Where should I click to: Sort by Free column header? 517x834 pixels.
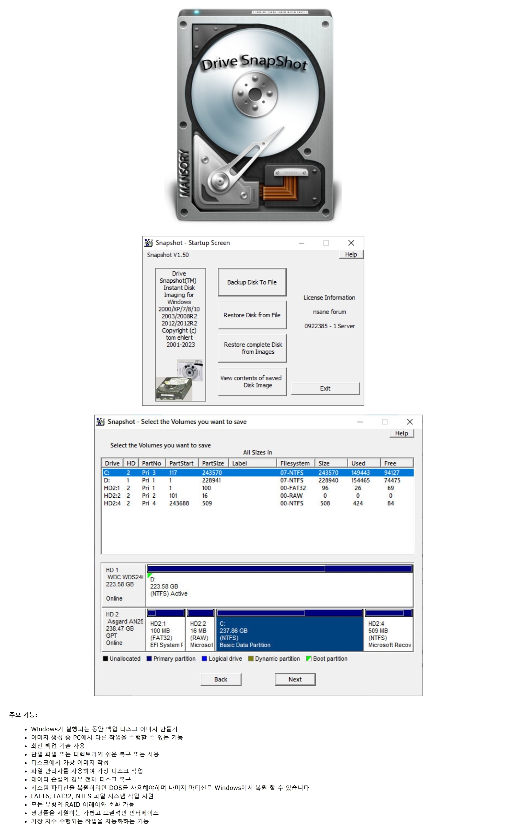coord(397,463)
